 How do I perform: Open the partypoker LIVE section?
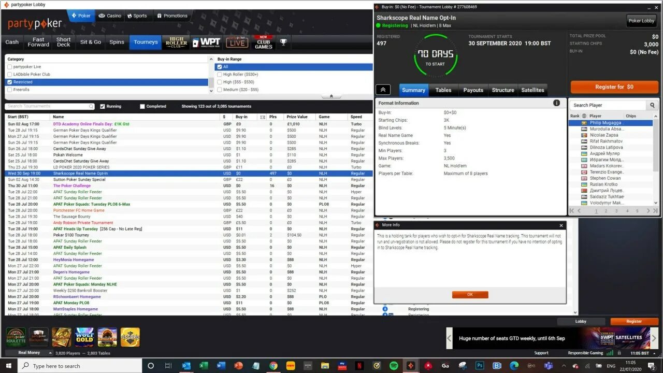[237, 42]
